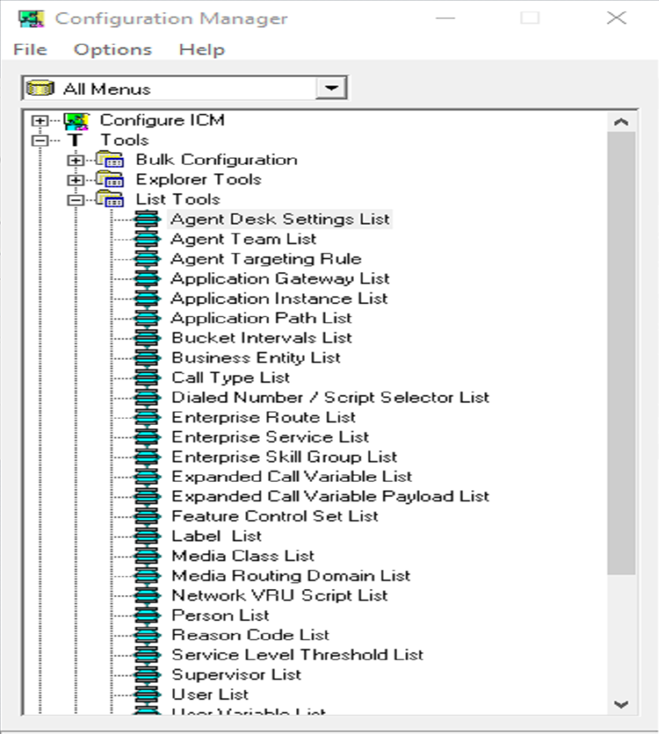This screenshot has height=734, width=659.
Task: Select Agent Desk Settings List text
Action: tap(280, 219)
